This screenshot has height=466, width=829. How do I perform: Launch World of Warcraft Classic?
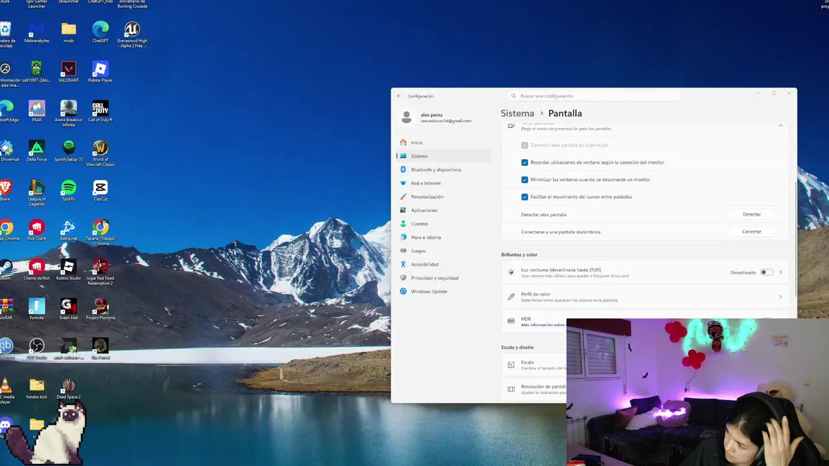(x=100, y=153)
